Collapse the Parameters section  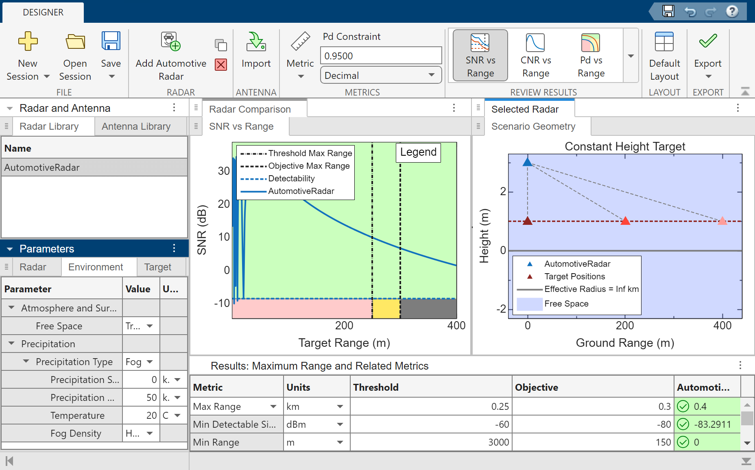pos(10,248)
